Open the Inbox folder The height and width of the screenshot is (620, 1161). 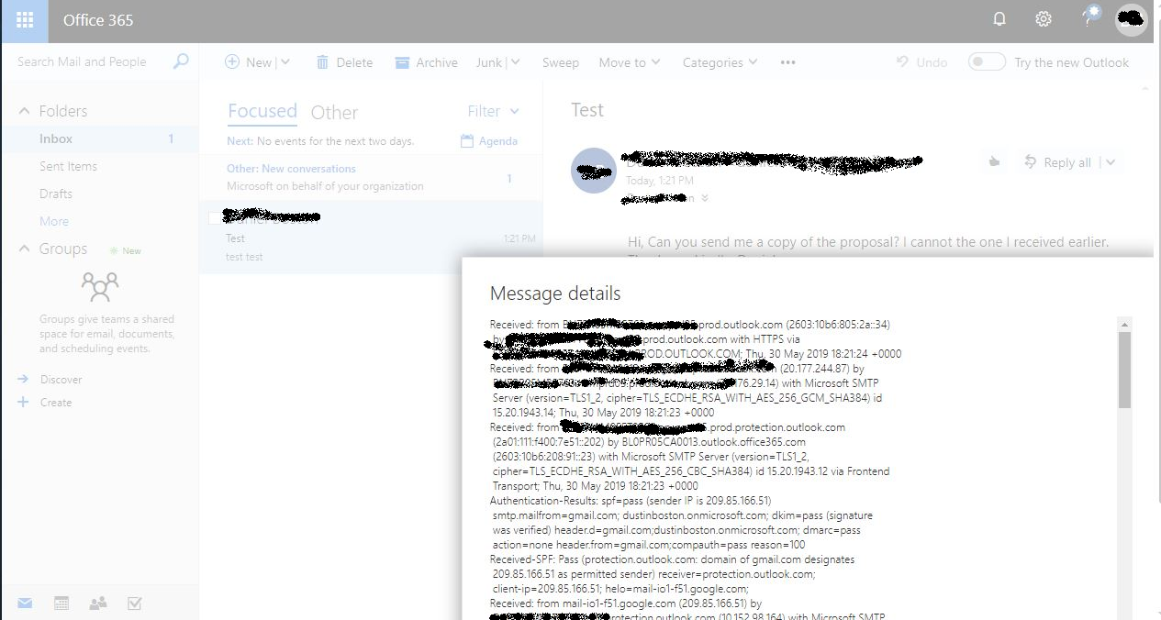tap(99, 138)
